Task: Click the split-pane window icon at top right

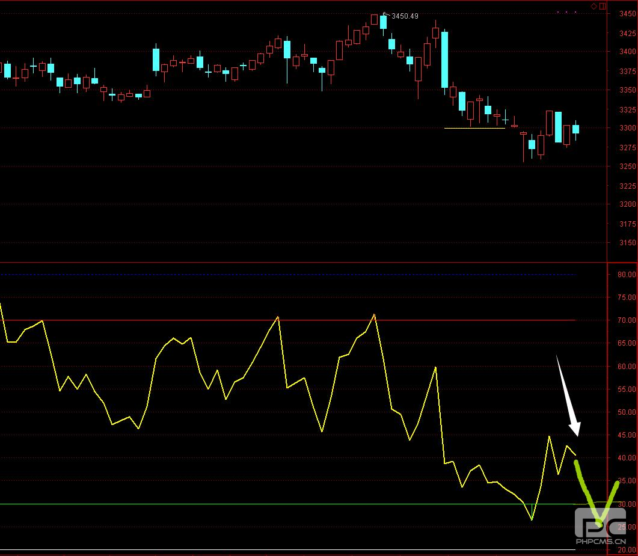Action: tap(603, 6)
